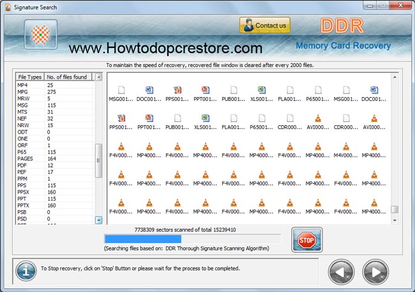Select the ORF file type row

tap(54, 145)
